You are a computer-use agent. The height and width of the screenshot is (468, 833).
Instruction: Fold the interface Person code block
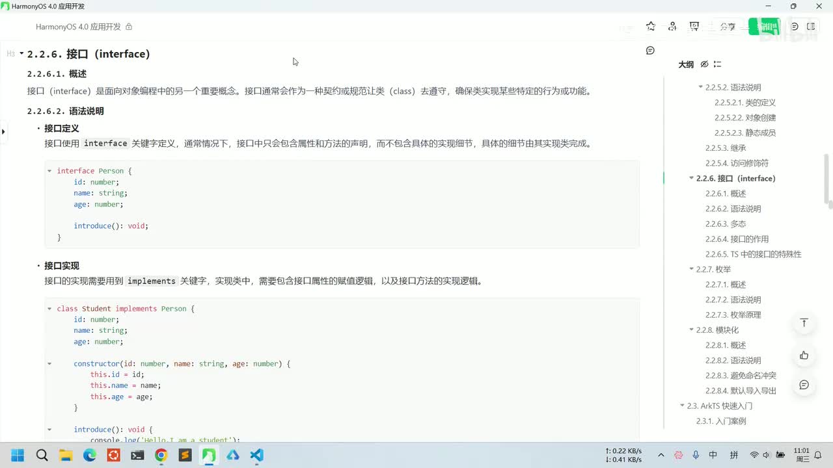pos(49,171)
